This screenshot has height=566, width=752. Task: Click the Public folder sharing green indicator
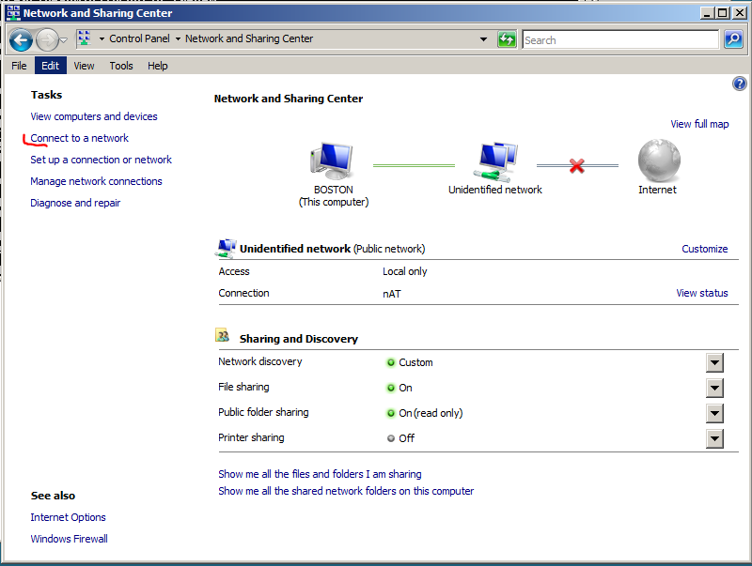(391, 413)
